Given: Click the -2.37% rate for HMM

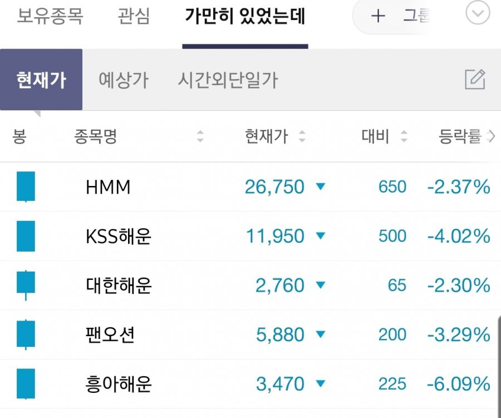Looking at the screenshot, I should click(x=459, y=187).
